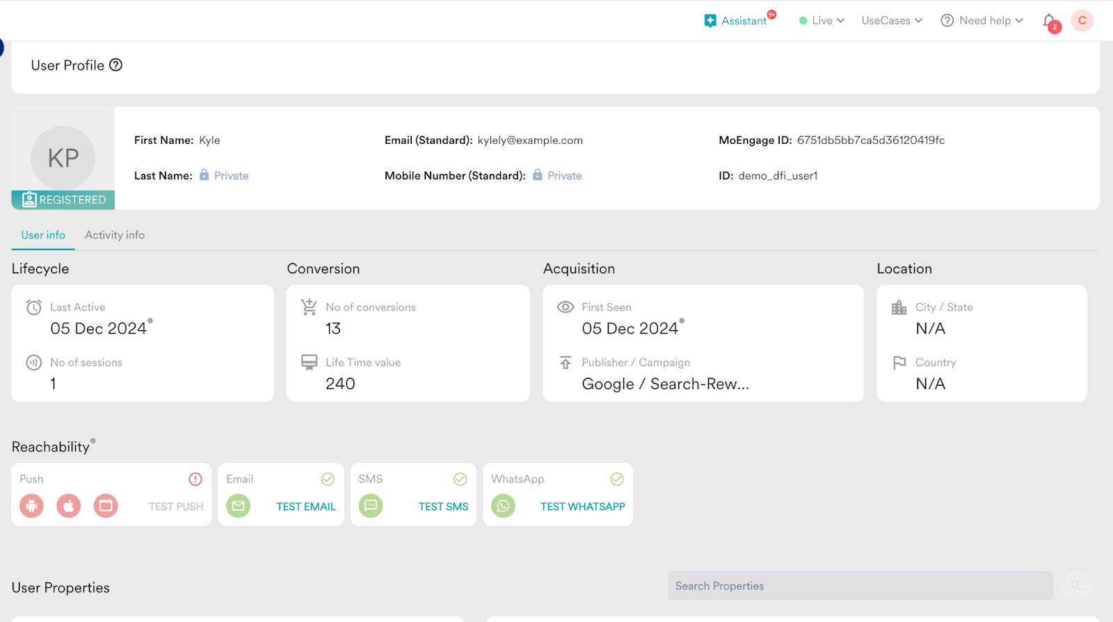Viewport: 1113px width, 622px height.
Task: Click the Country flag icon
Action: click(x=899, y=362)
